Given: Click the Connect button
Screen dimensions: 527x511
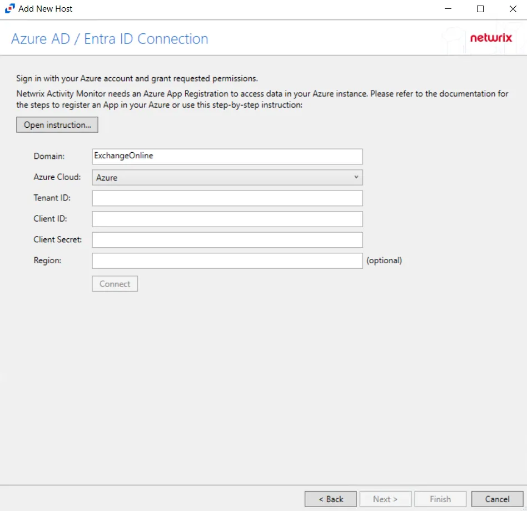Looking at the screenshot, I should point(115,284).
